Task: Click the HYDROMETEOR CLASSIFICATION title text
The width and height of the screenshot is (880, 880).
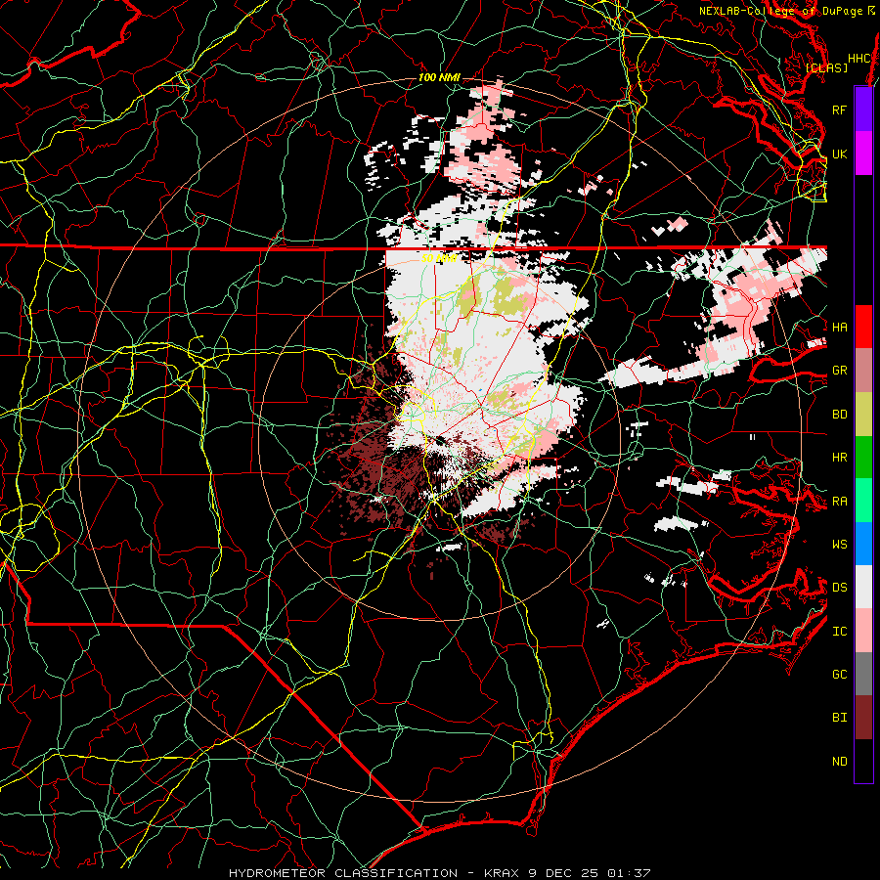Action: 343,873
